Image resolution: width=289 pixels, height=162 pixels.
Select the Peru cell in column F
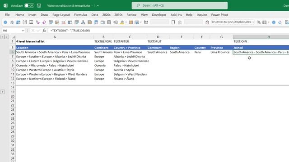click(202, 52)
